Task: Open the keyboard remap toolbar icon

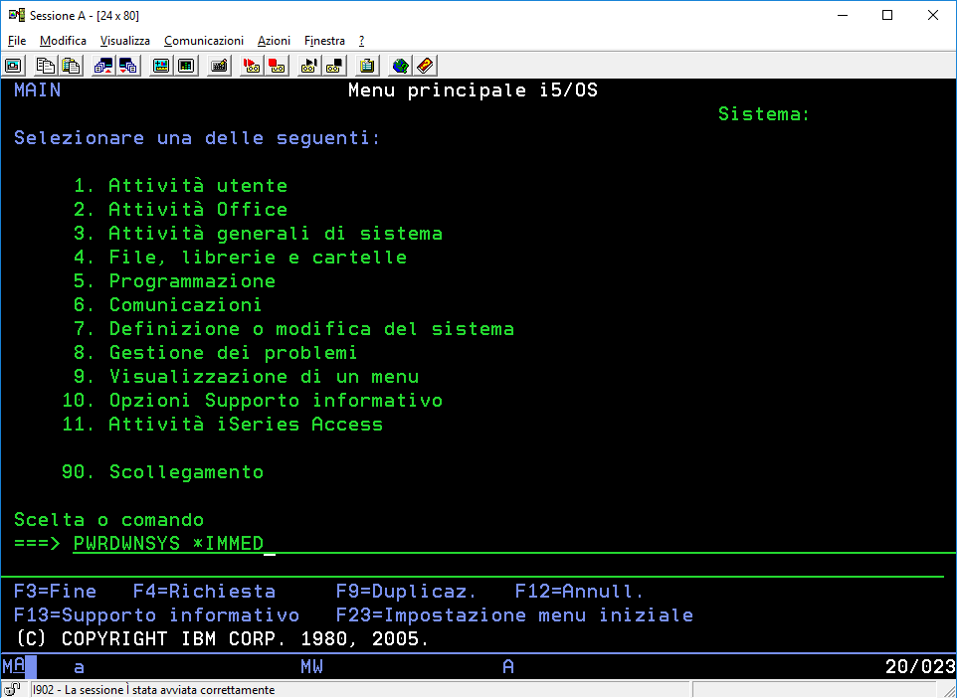Action: click(219, 66)
